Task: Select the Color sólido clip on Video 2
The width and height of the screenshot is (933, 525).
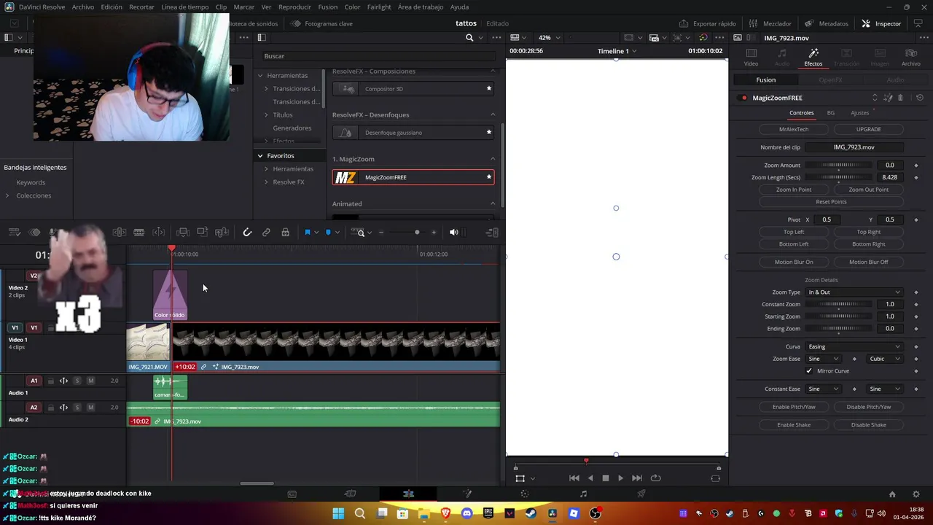Action: pyautogui.click(x=170, y=295)
